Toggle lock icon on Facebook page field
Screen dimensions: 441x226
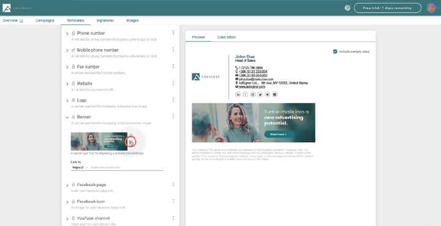pos(73,185)
